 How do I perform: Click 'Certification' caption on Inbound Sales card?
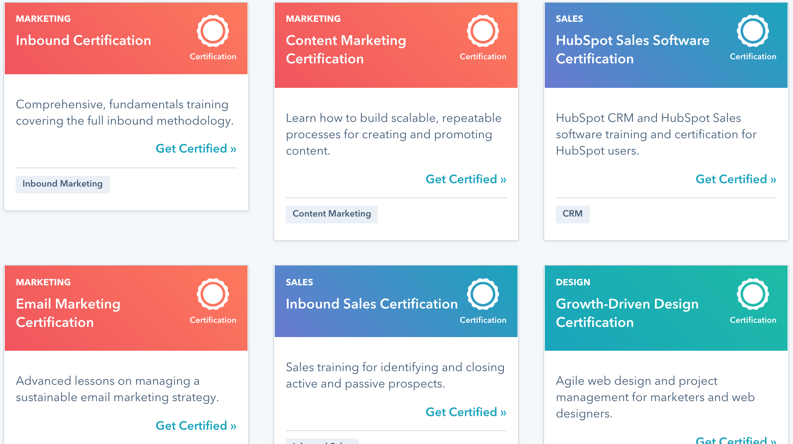483,320
